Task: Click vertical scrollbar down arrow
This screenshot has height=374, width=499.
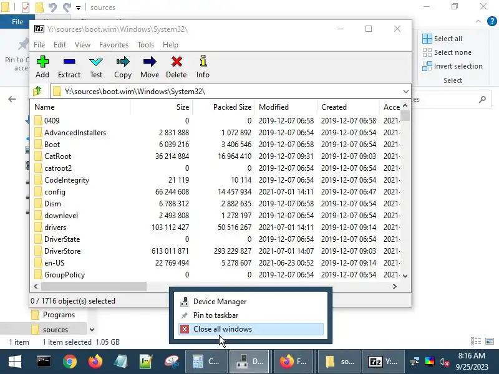Action: coord(405,276)
